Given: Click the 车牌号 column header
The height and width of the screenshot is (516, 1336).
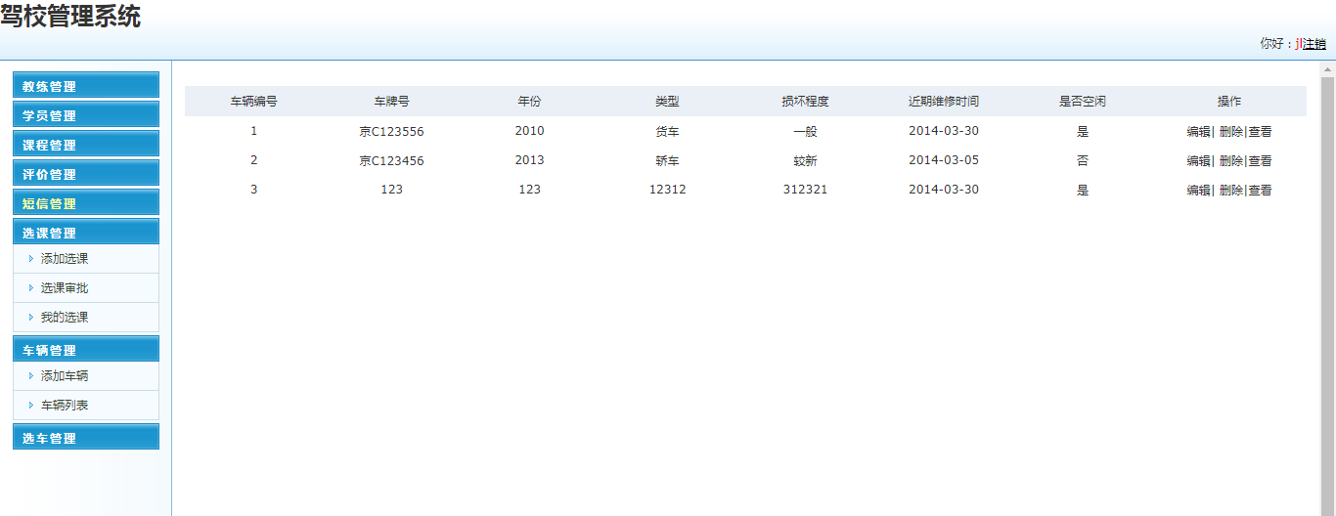Looking at the screenshot, I should tap(391, 102).
